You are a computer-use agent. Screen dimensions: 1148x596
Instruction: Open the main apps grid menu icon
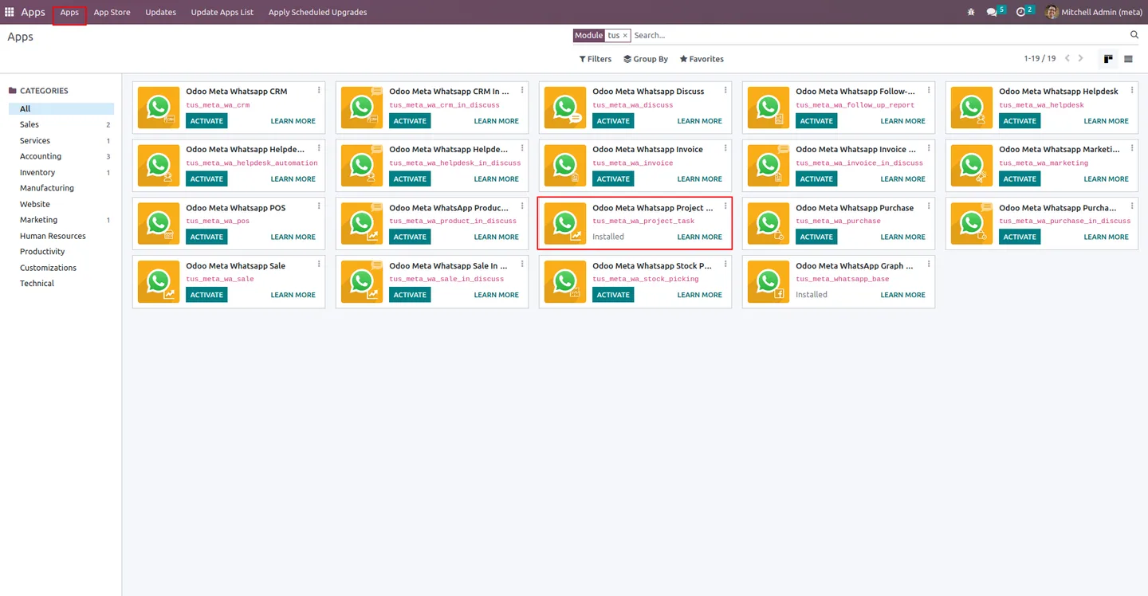tap(10, 12)
